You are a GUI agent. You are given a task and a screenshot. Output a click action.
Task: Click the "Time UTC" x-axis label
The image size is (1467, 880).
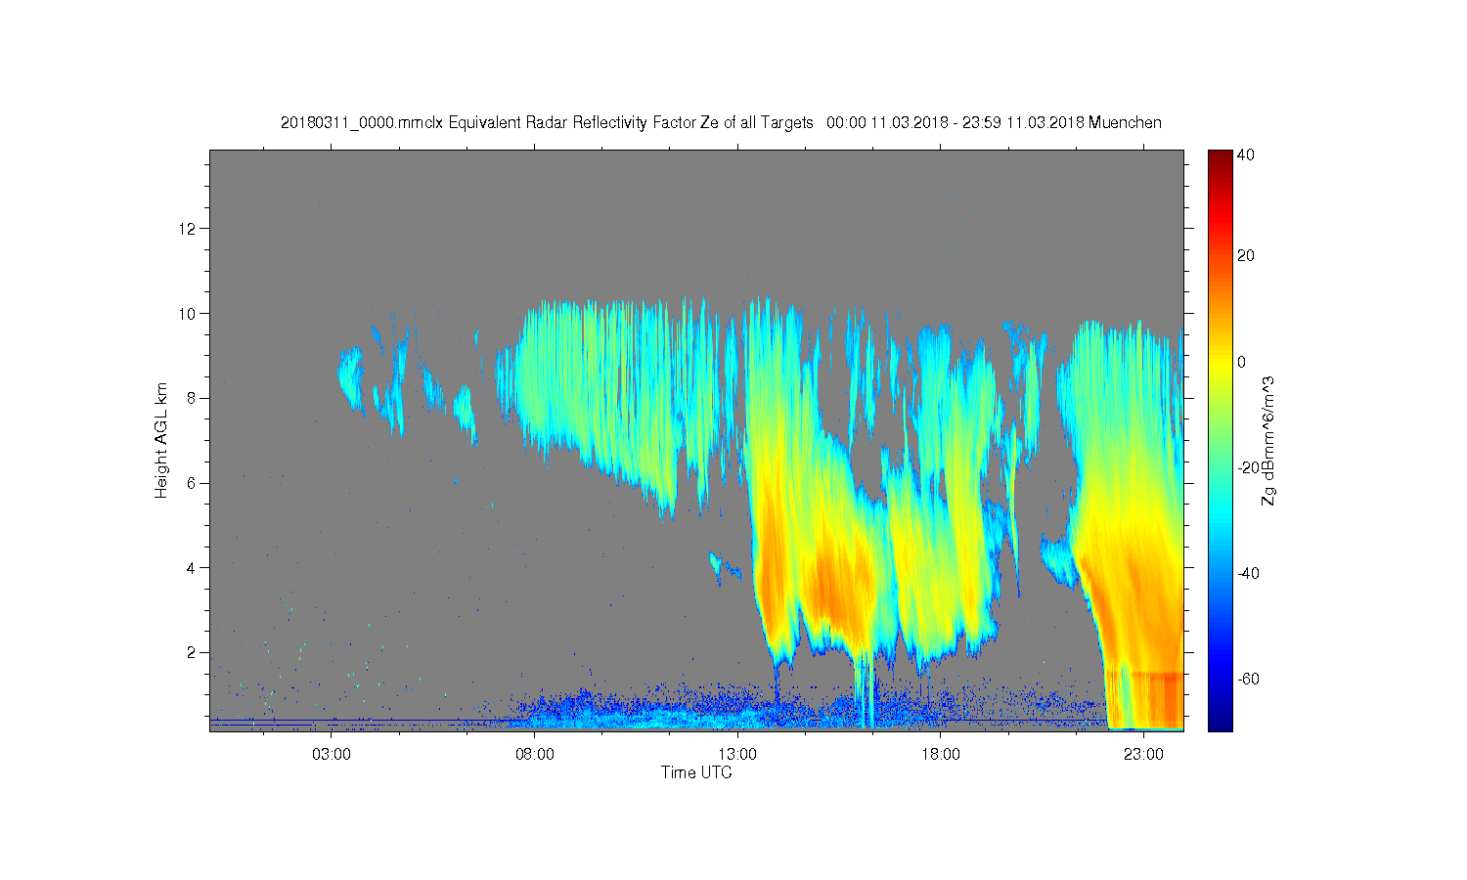tap(696, 772)
